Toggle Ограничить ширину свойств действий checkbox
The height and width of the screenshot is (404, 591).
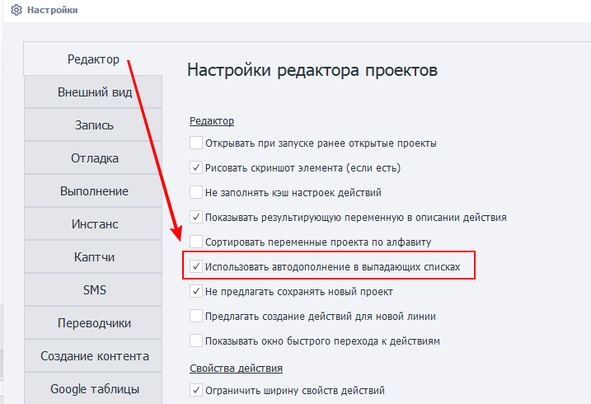[x=196, y=391]
